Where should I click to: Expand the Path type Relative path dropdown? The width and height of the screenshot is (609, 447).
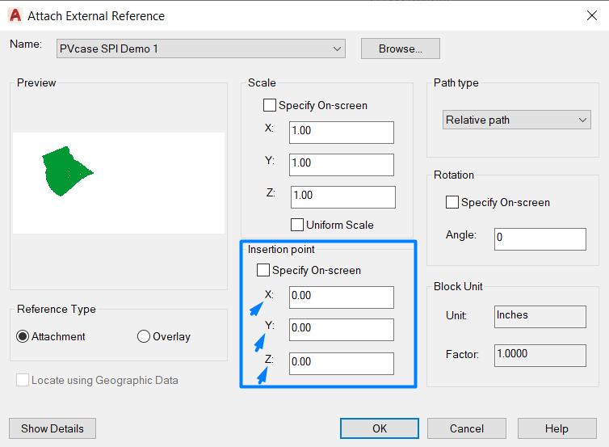coord(517,120)
